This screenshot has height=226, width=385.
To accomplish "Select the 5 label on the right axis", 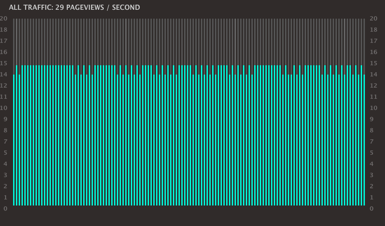I will (x=371, y=153).
